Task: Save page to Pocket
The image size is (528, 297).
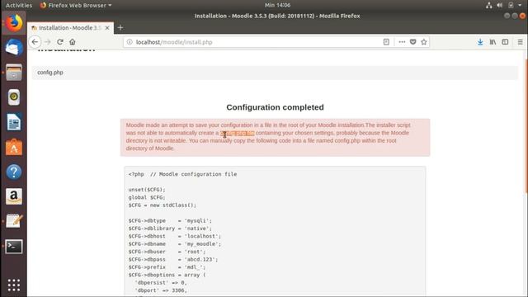Action: 412,42
